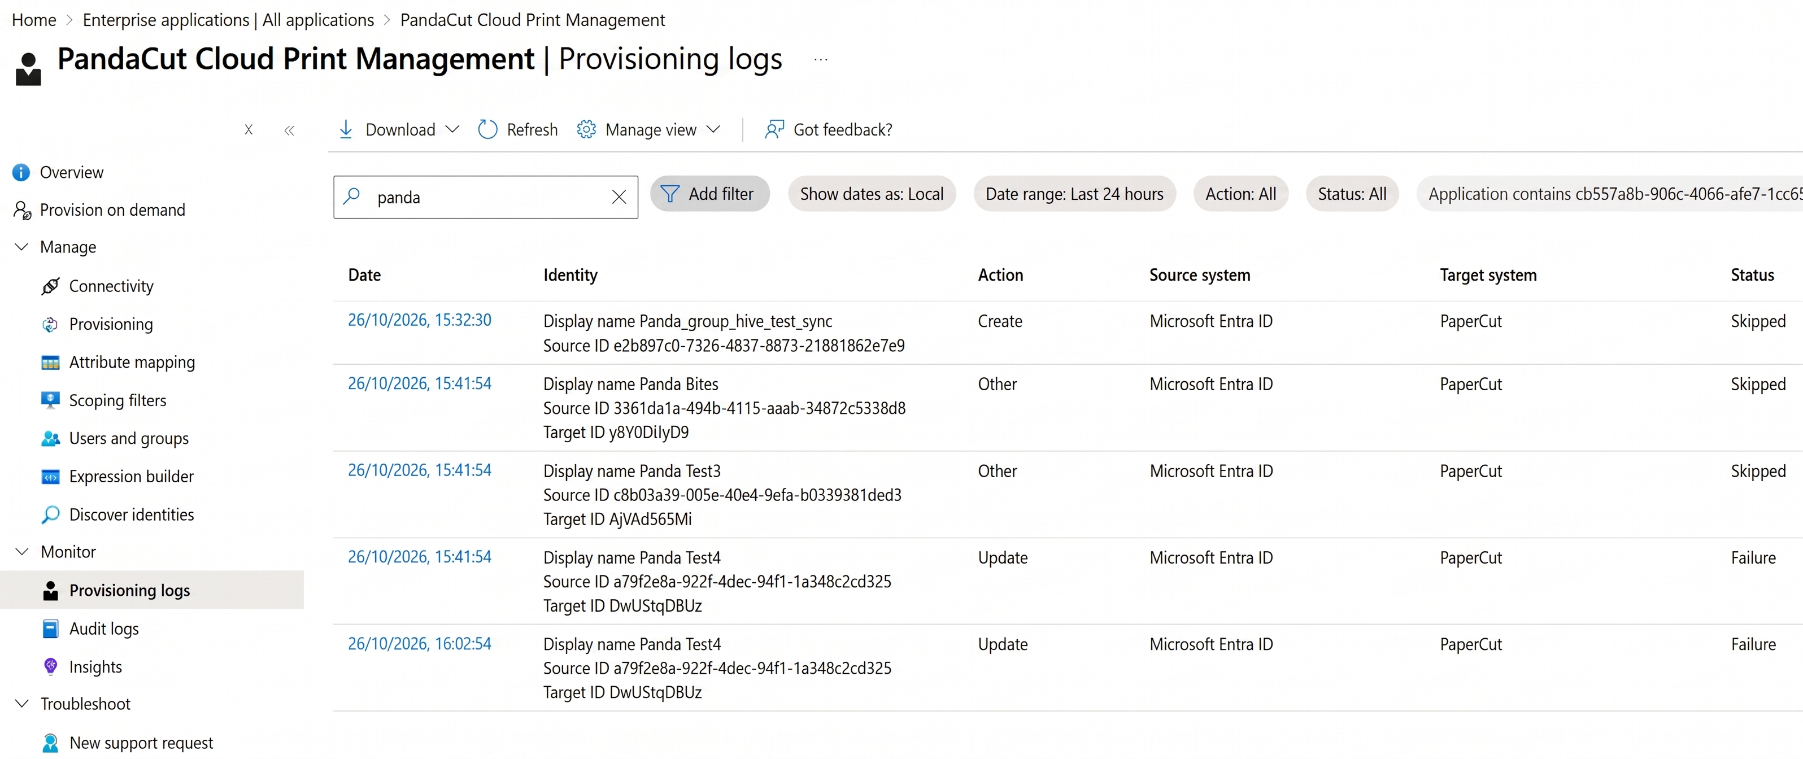Click the Insights lightbulb icon

[x=50, y=666]
